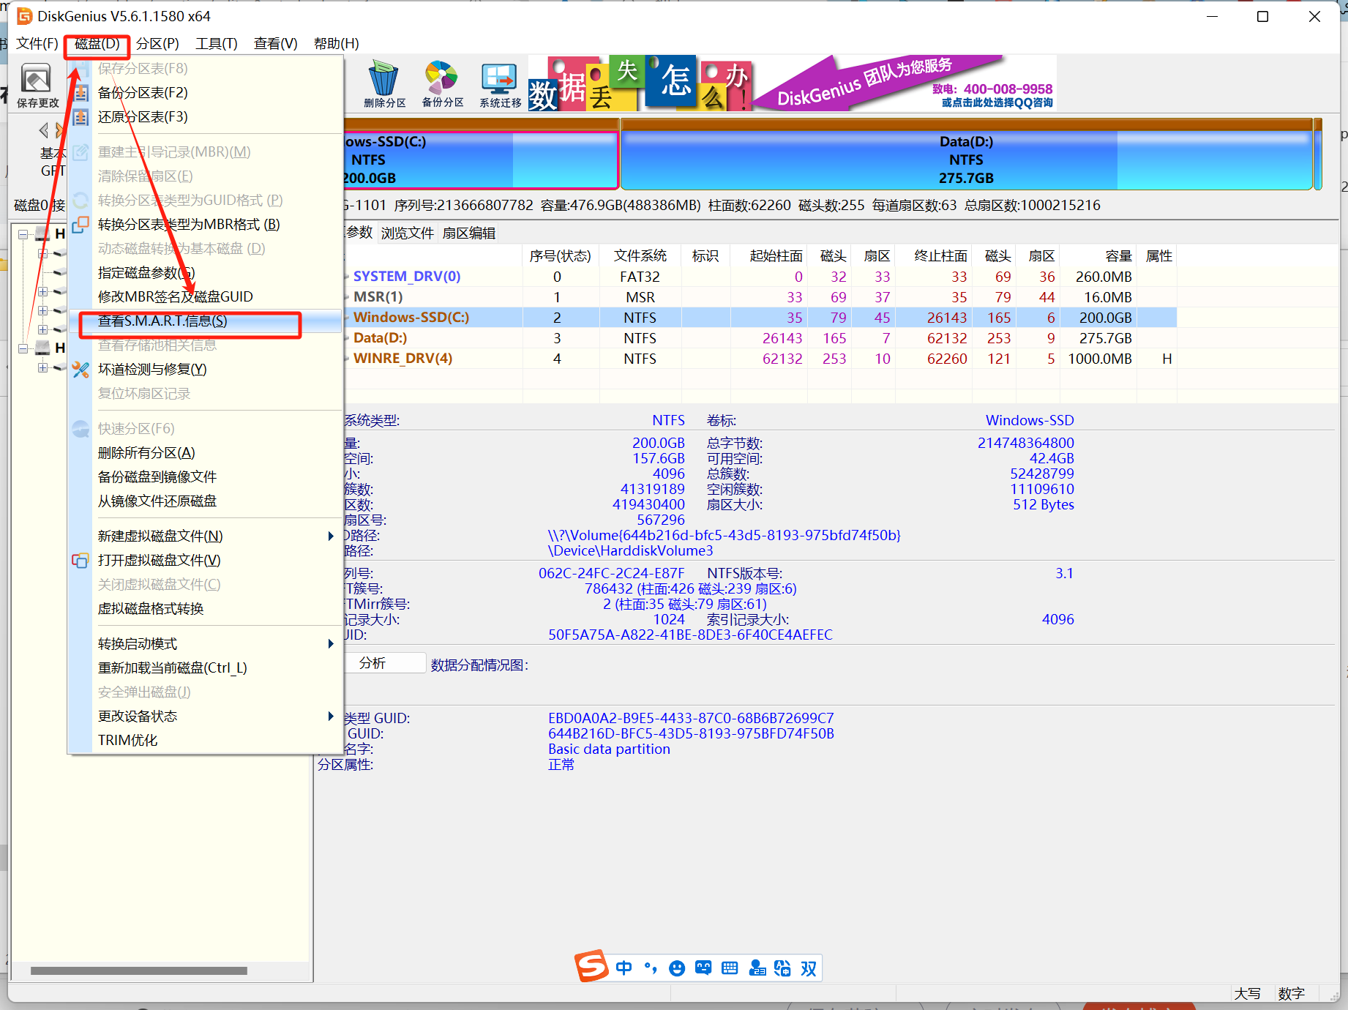Image resolution: width=1348 pixels, height=1010 pixels.
Task: Select 坏道检测与修复(Y) menu entry
Action: (x=205, y=370)
